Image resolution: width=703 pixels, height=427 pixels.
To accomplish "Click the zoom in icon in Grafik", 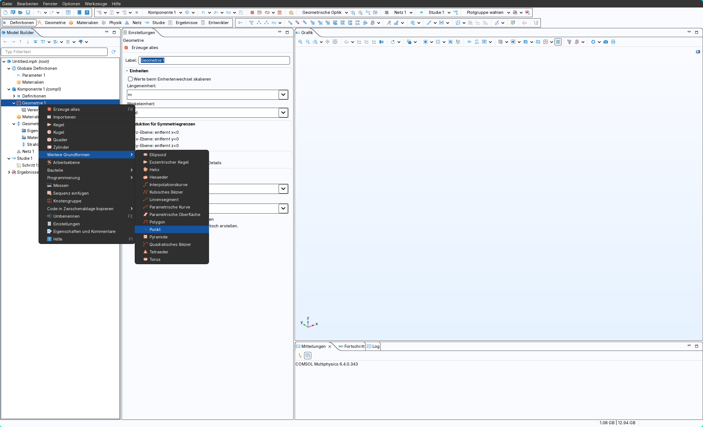I will coord(300,42).
